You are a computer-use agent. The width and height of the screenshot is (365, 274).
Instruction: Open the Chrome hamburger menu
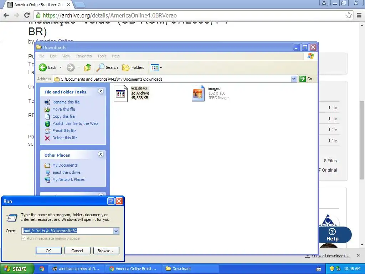pos(359,15)
